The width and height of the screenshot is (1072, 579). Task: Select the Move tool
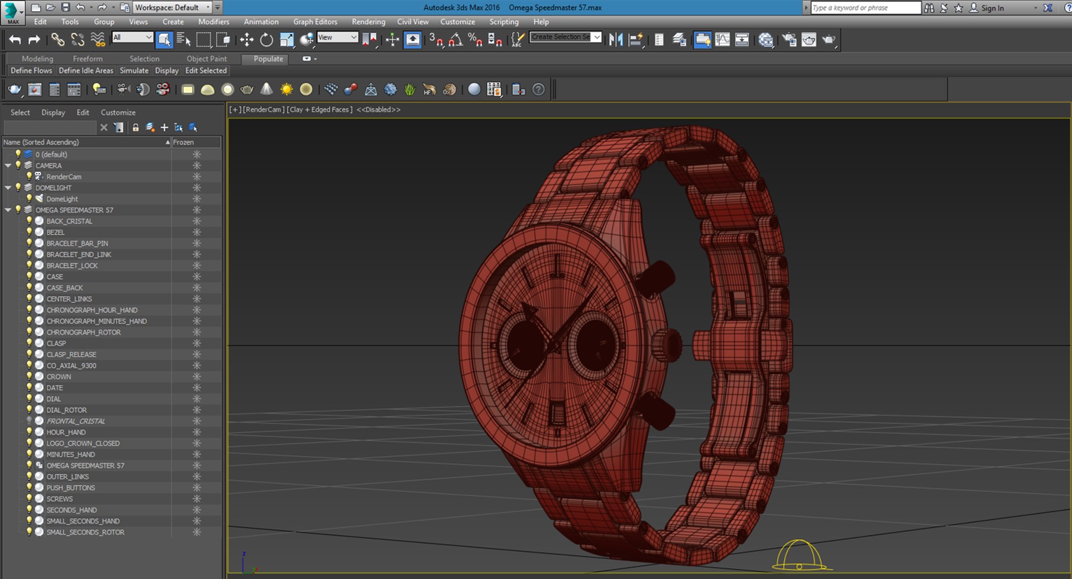pos(246,40)
